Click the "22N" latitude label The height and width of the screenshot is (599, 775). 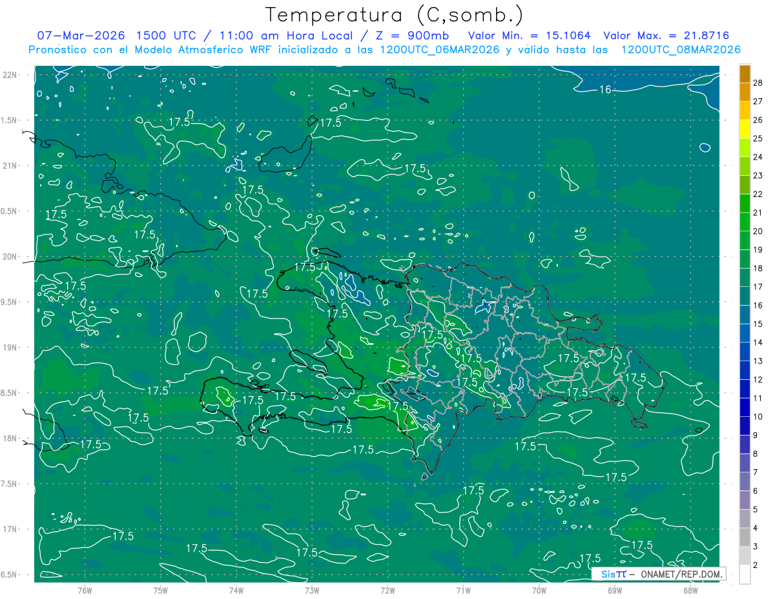10,75
